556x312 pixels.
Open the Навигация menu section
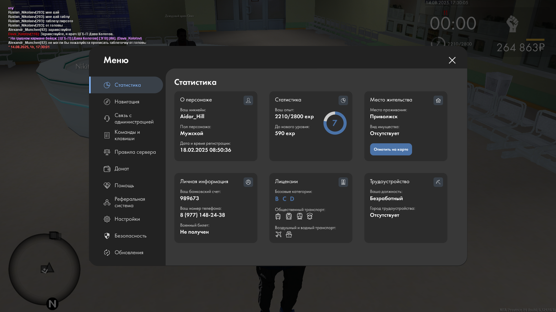click(127, 102)
